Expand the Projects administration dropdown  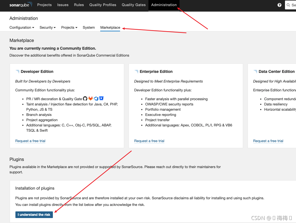point(69,27)
